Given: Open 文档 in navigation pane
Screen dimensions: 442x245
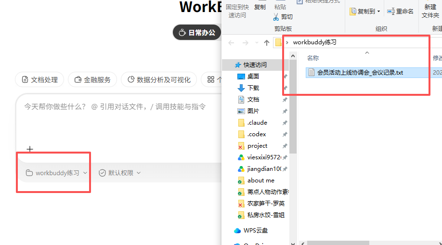Looking at the screenshot, I should click(253, 100).
